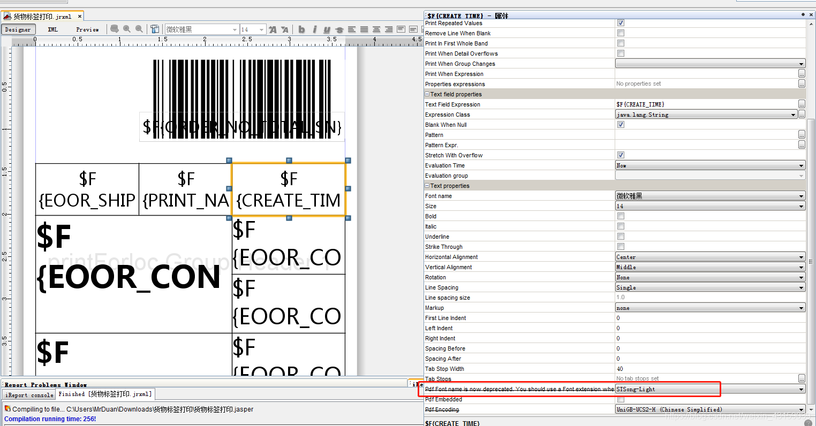
Task: Collapse Text field properties section
Action: click(x=427, y=94)
